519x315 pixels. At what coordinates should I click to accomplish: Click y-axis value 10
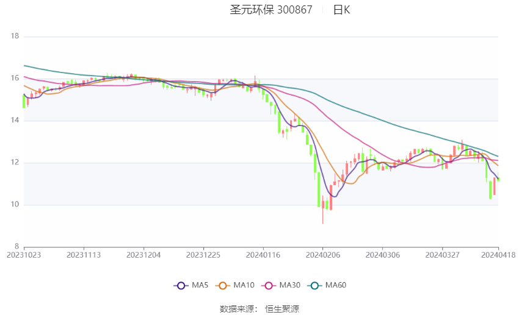tap(15, 204)
